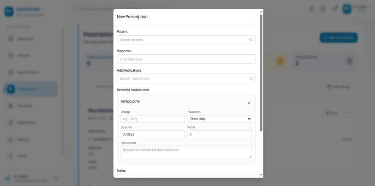Open the Date Range picker
Viewport: 375px width, 186px height.
click(338, 87)
